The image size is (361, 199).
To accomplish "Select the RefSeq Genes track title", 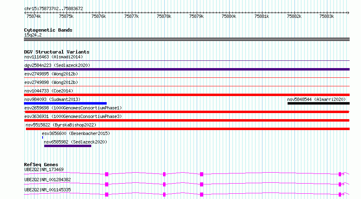I will [41, 165].
